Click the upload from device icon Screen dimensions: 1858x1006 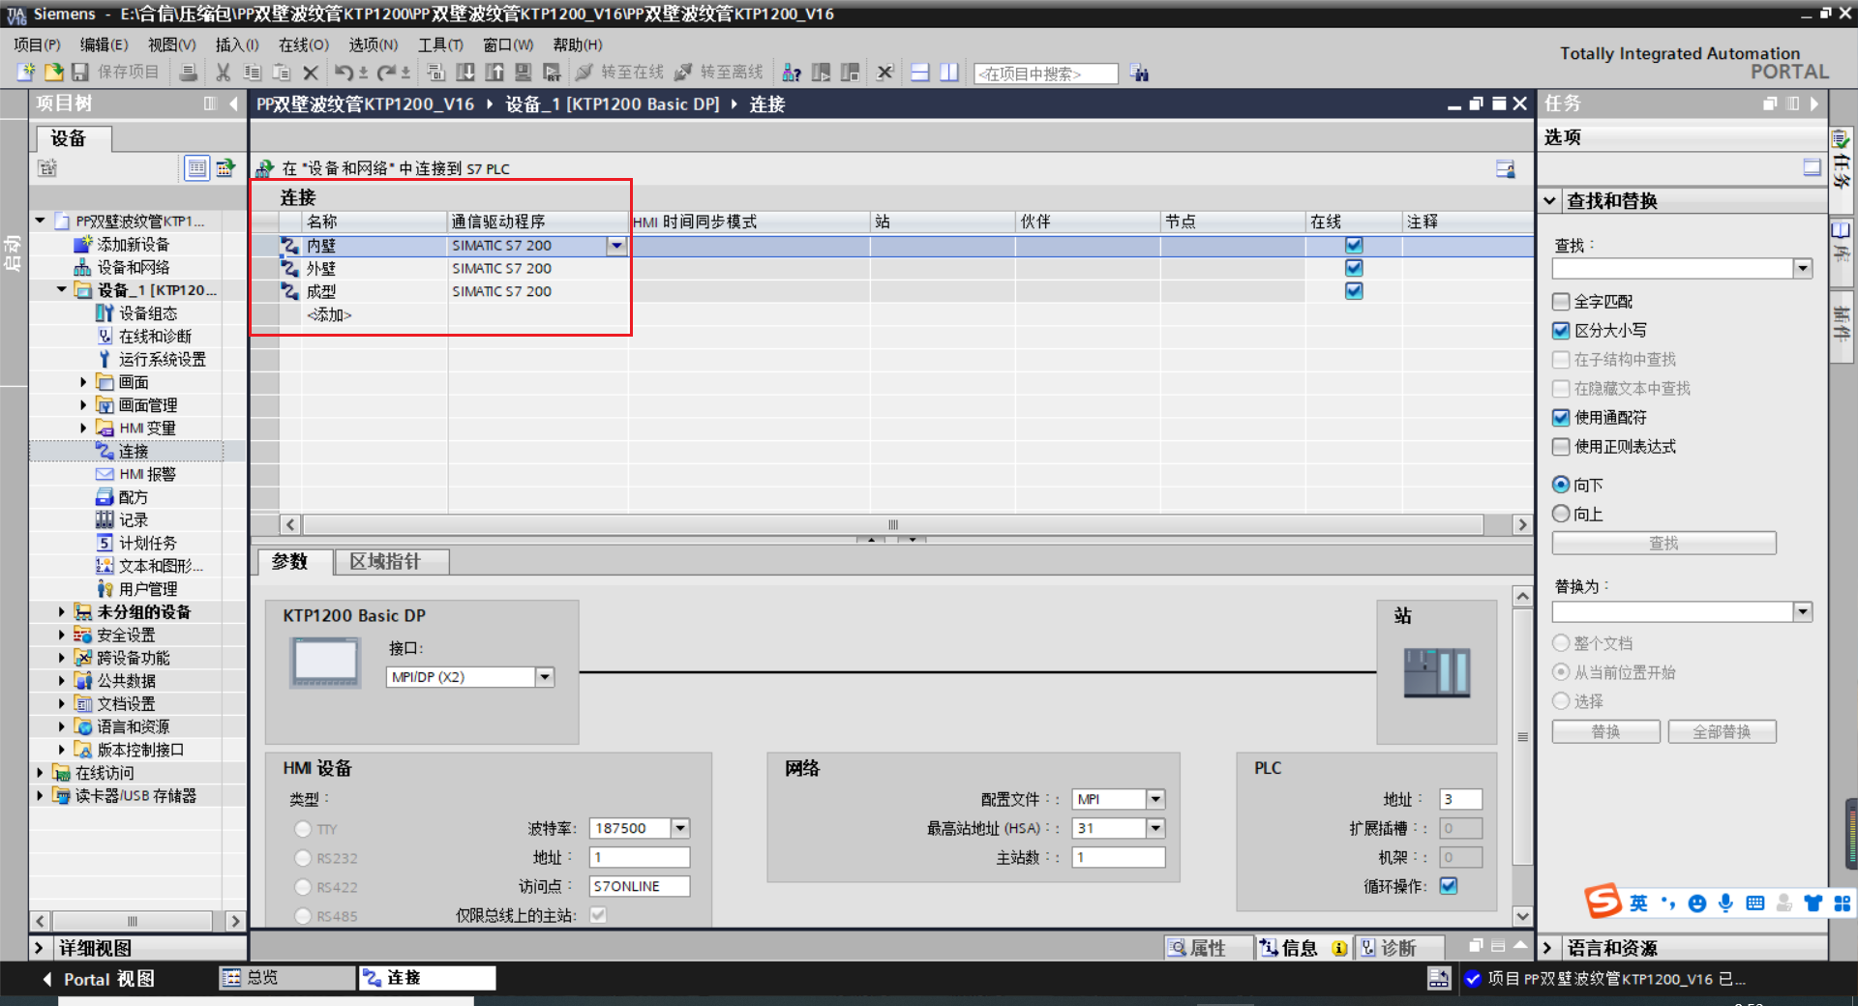494,73
